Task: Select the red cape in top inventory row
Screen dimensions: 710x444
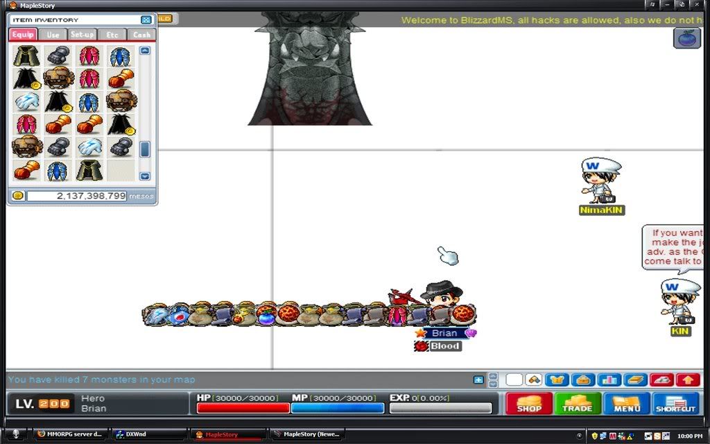Action: tap(89, 56)
